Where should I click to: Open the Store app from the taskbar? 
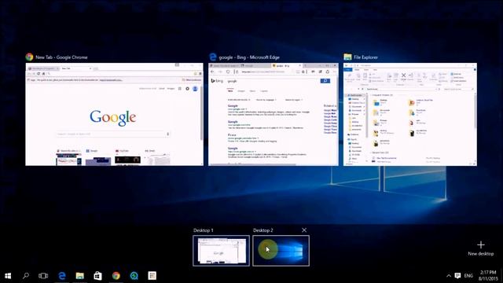[x=97, y=276]
